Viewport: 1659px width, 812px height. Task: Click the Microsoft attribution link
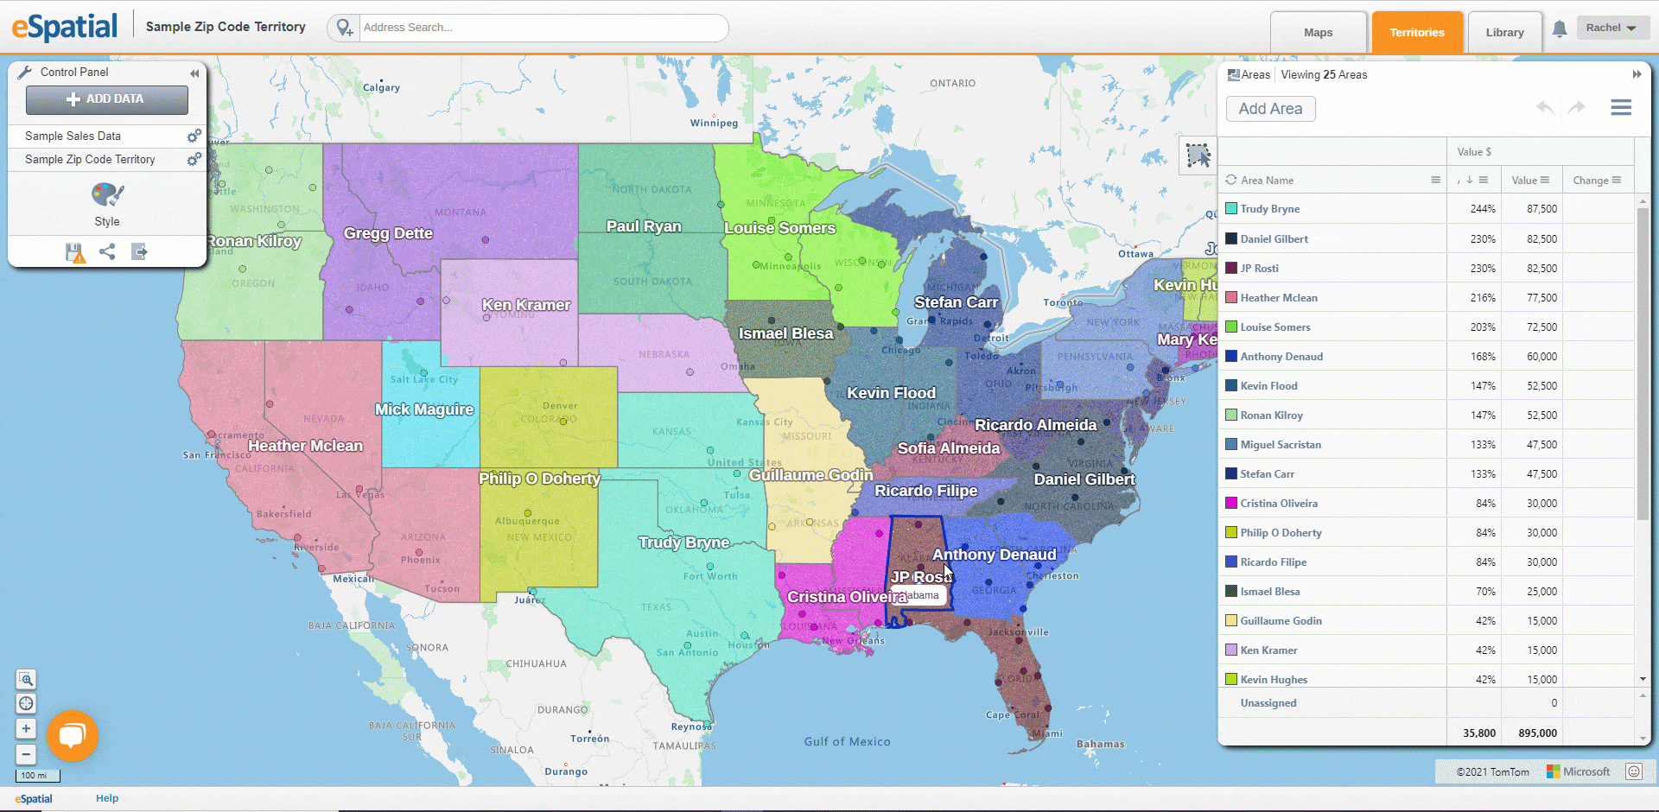1579,771
